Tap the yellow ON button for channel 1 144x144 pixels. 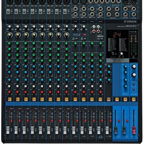[x=10, y=99]
